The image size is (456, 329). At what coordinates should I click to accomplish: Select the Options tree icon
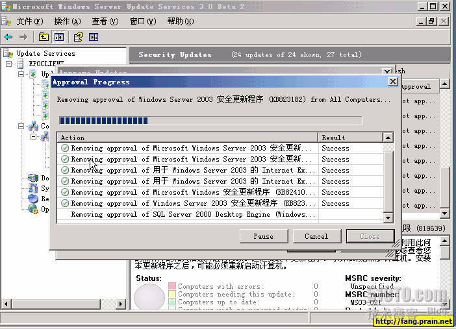point(33,209)
